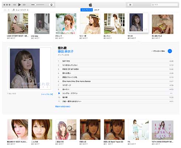Screen dimensions: 181x148
Task: Open the AirPlay output button
Action: click(51, 5)
